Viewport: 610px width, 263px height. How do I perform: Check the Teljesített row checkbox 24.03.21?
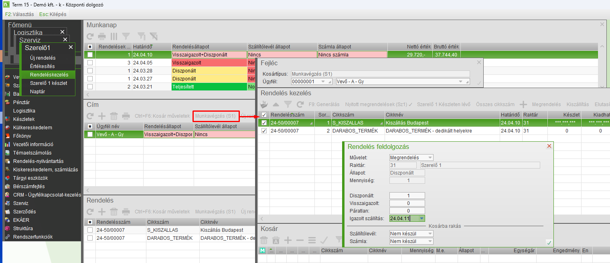[x=90, y=87]
